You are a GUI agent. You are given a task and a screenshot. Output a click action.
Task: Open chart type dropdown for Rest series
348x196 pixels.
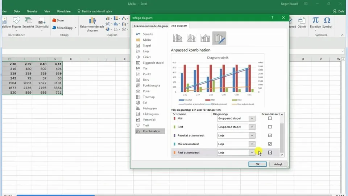(x=252, y=127)
